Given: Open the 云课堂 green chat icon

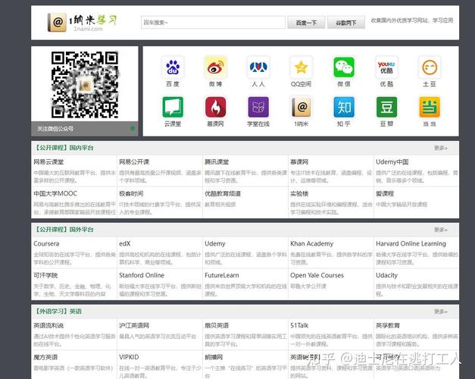Looking at the screenshot, I should tap(173, 107).
